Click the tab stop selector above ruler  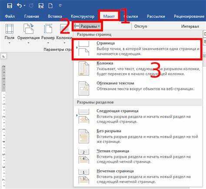click(4, 56)
